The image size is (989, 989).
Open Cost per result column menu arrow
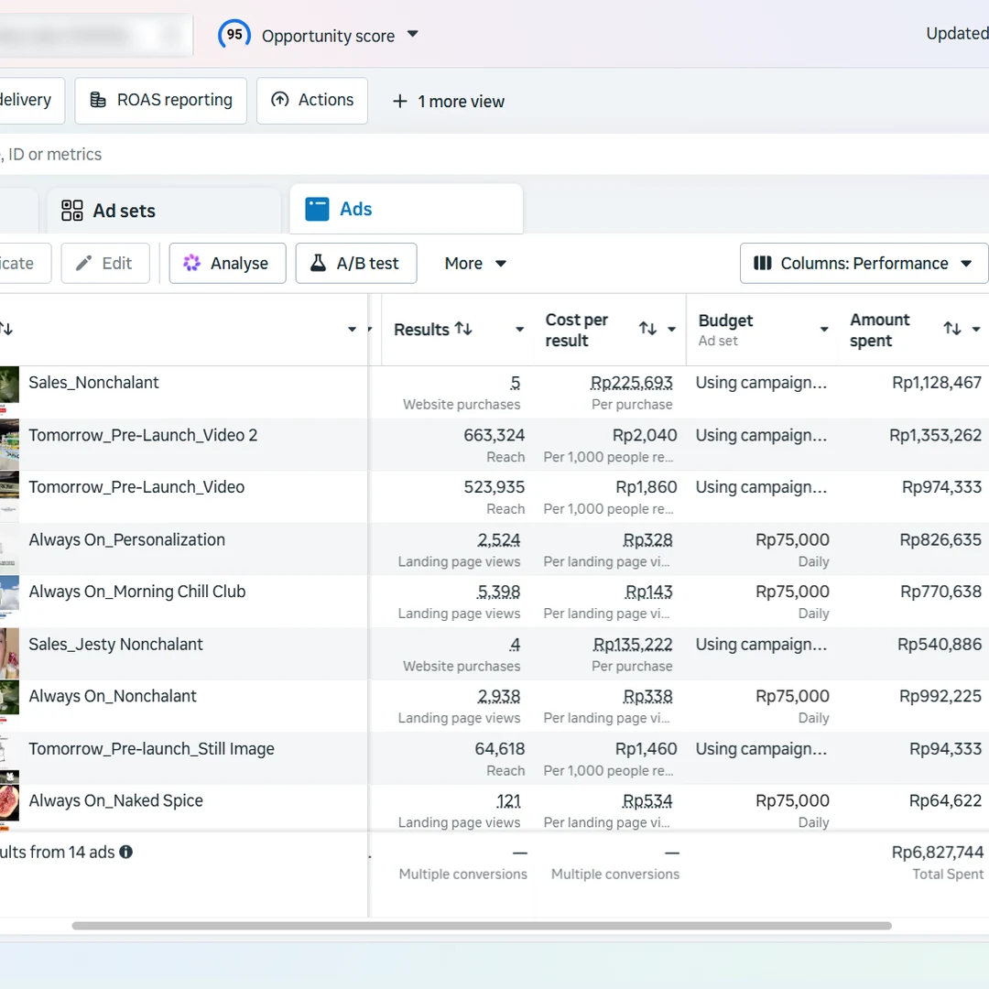pos(672,330)
